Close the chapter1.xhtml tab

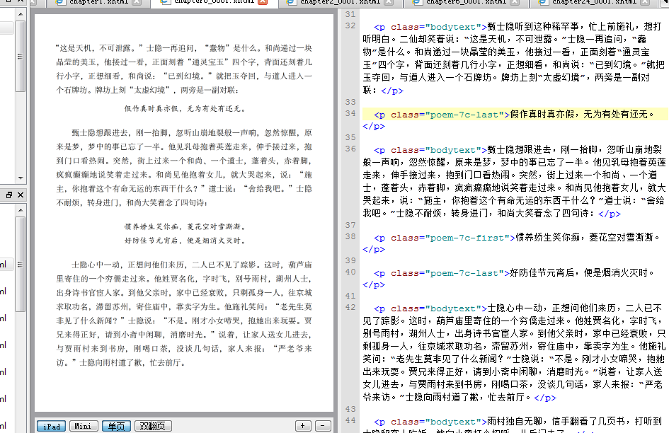[x=137, y=3]
